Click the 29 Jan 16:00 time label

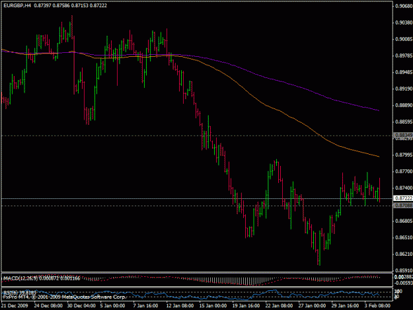click(345, 306)
